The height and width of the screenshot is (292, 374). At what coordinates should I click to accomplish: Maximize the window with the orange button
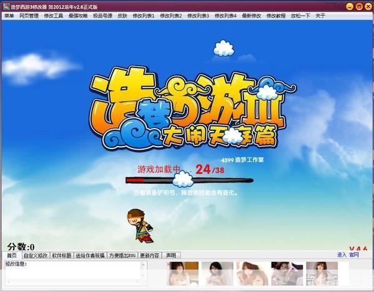coord(359,6)
